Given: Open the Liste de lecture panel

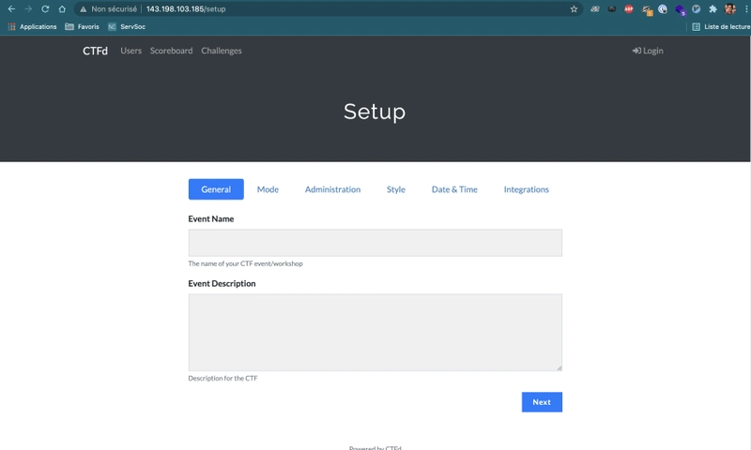Looking at the screenshot, I should click(718, 26).
